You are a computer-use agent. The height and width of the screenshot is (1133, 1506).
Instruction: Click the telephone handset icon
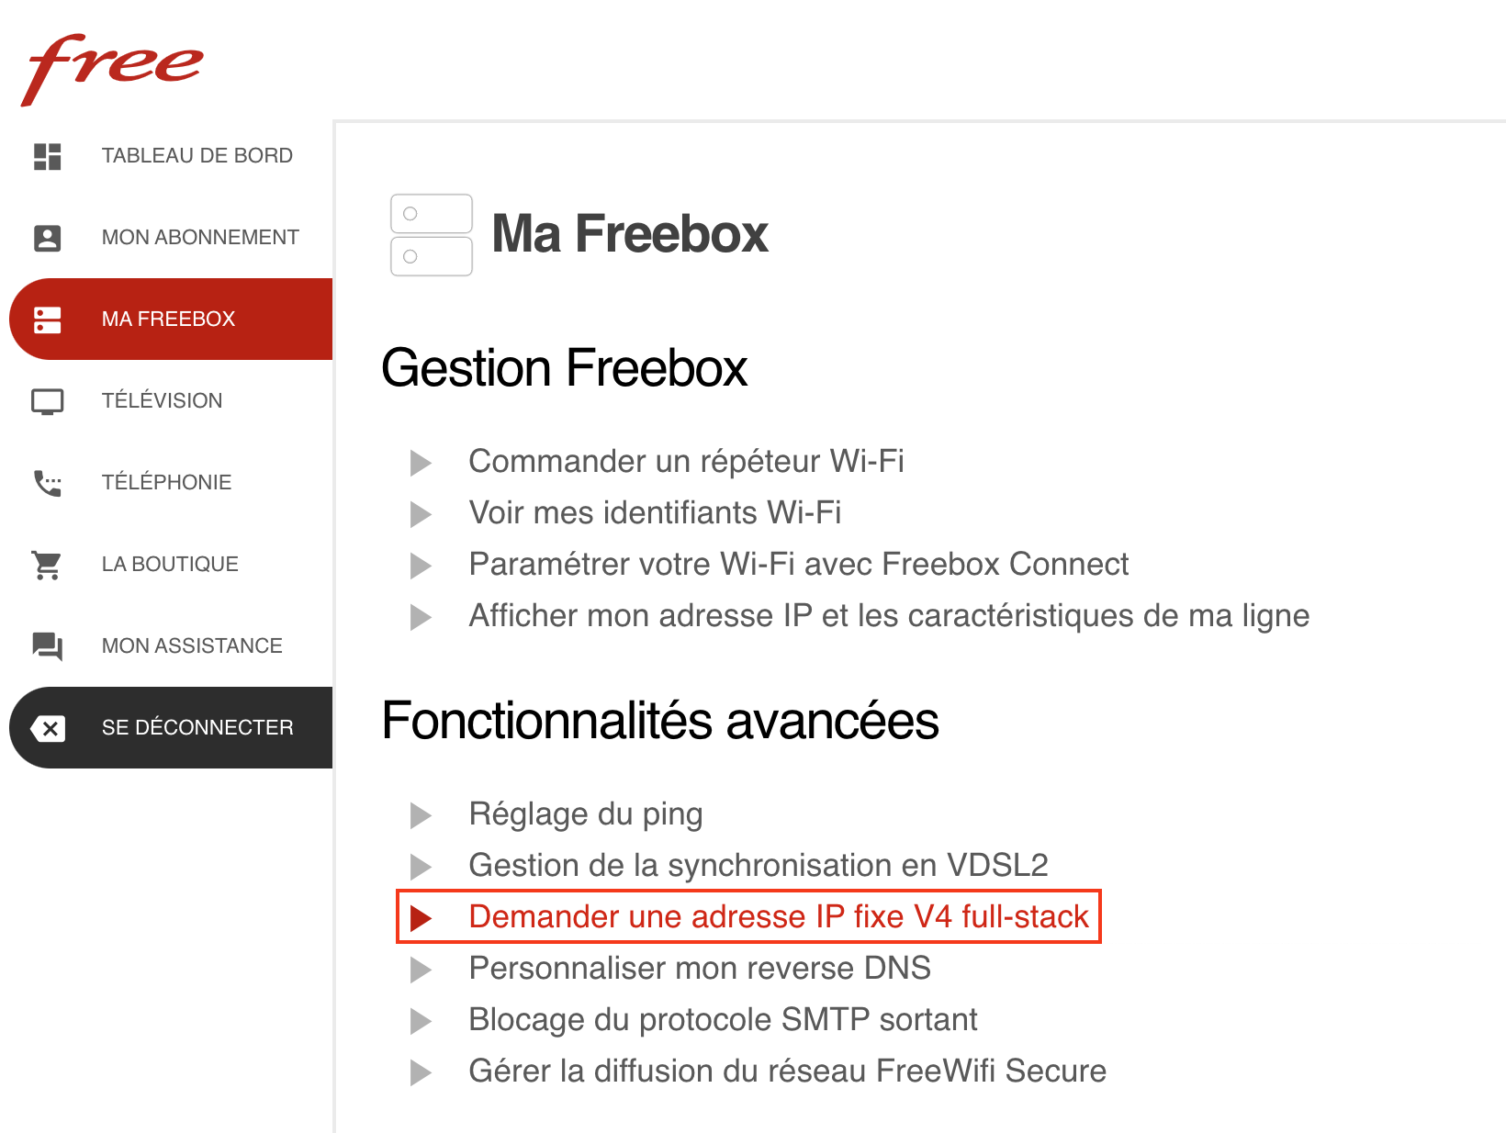[48, 483]
